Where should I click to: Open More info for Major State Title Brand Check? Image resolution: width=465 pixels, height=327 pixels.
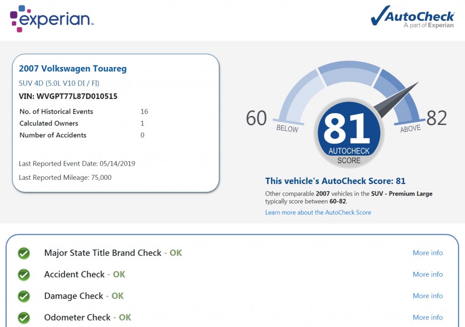(x=428, y=253)
